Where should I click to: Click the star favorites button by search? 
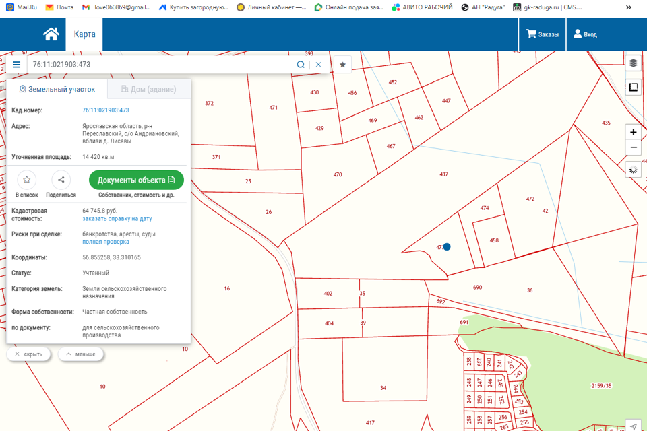342,65
